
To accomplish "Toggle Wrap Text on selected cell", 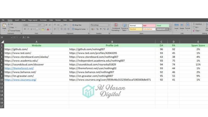I will [x=77, y=25].
